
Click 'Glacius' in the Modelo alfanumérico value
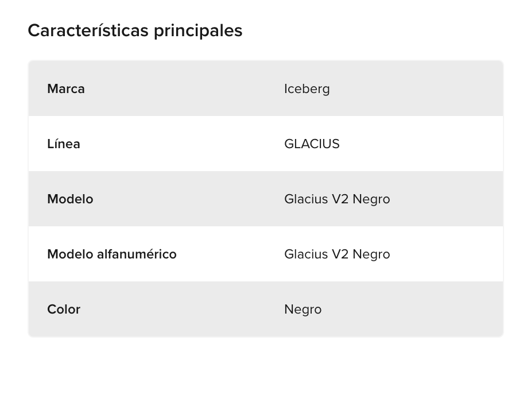(306, 254)
